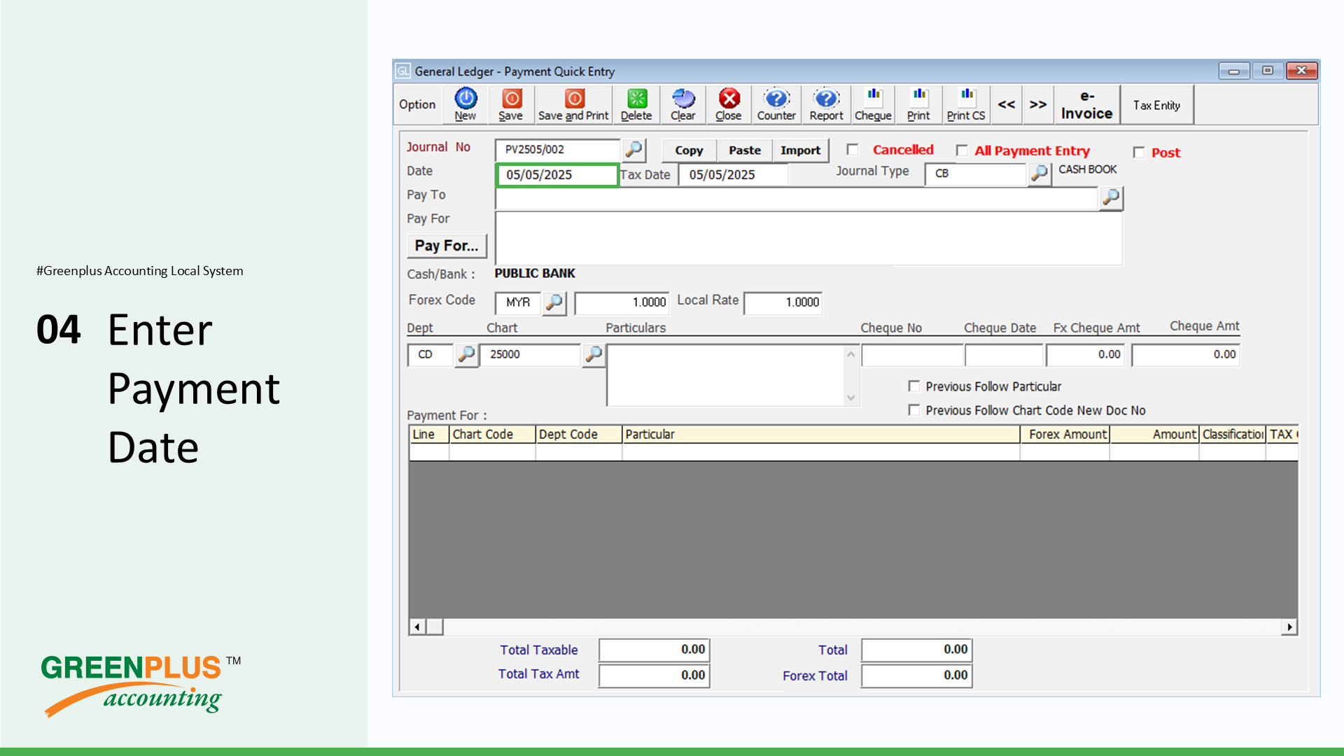The width and height of the screenshot is (1344, 756).
Task: Click the Journal No field PV2505/002
Action: pyautogui.click(x=558, y=150)
